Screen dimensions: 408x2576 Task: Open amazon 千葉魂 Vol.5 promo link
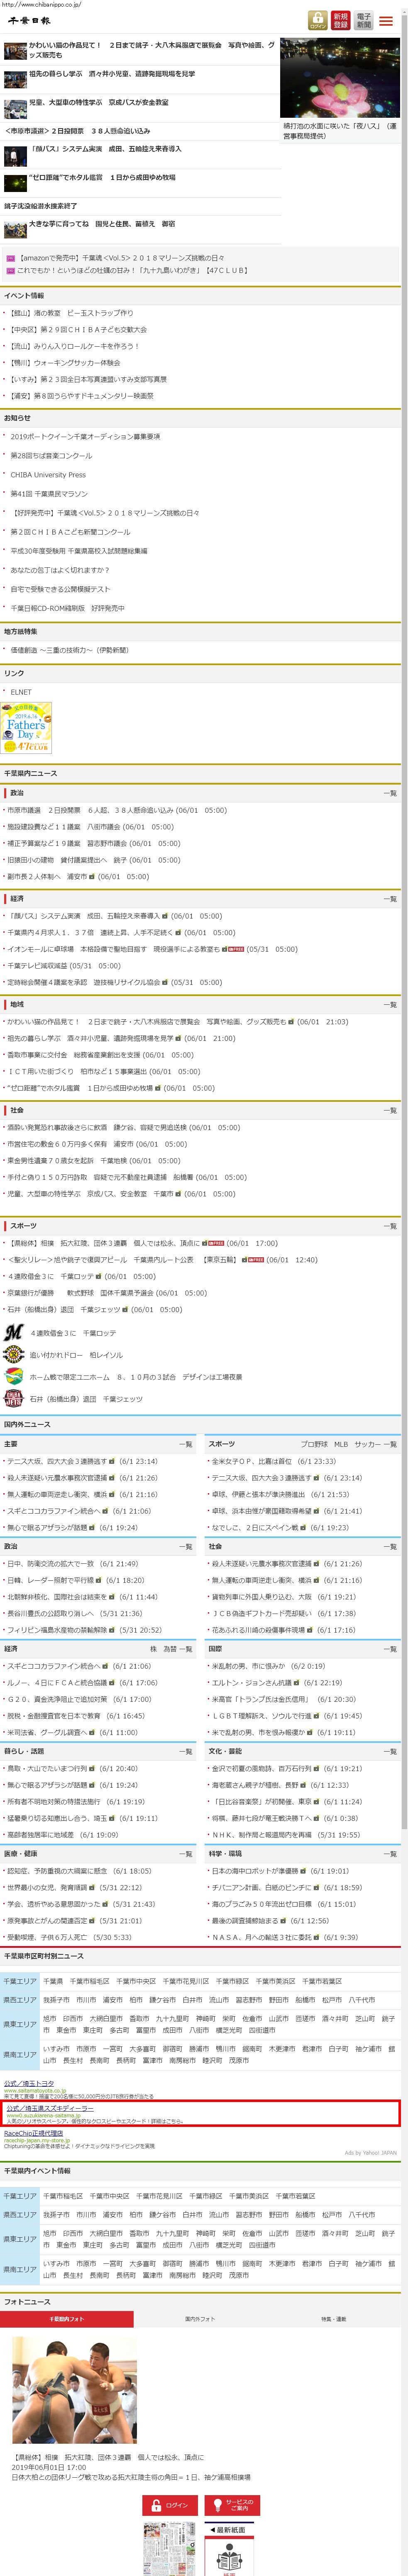click(x=121, y=258)
